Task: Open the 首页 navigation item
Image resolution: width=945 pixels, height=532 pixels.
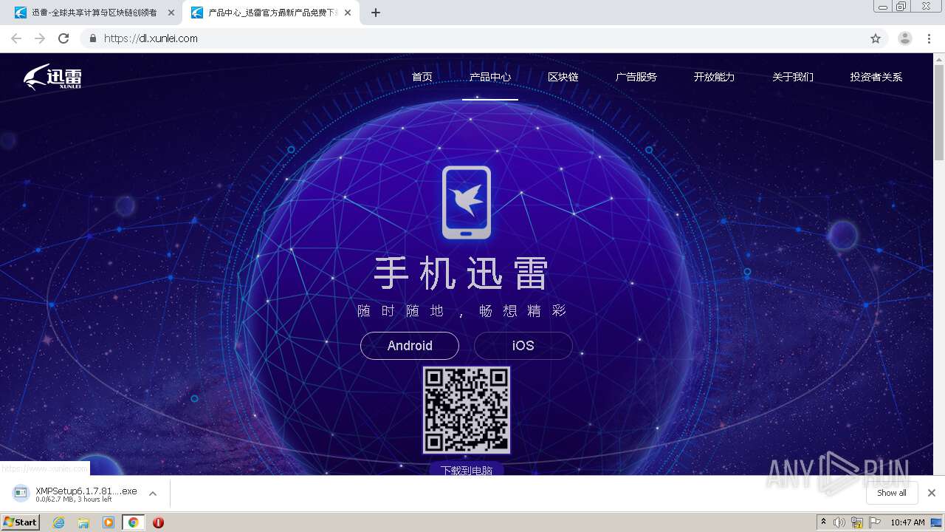Action: pos(422,77)
